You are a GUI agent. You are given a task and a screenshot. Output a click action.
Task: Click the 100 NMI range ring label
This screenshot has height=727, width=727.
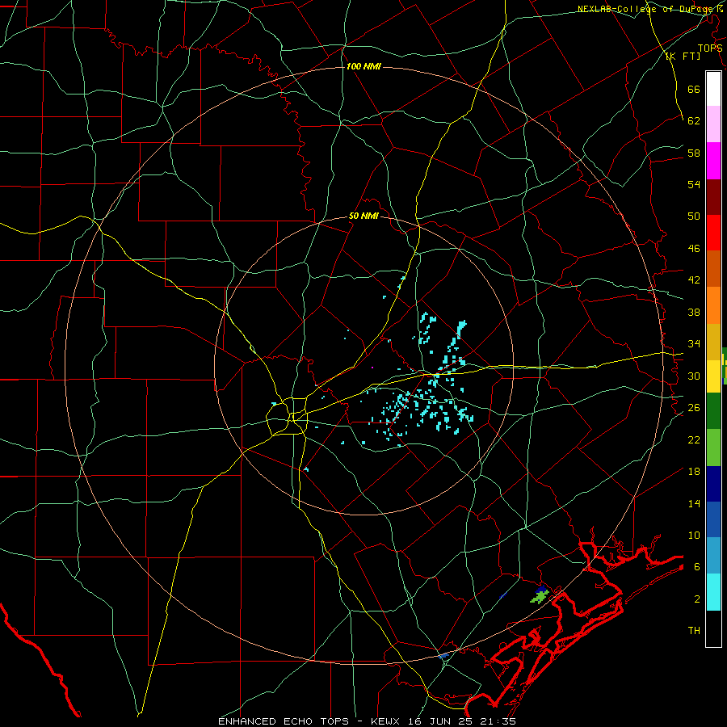(x=363, y=66)
